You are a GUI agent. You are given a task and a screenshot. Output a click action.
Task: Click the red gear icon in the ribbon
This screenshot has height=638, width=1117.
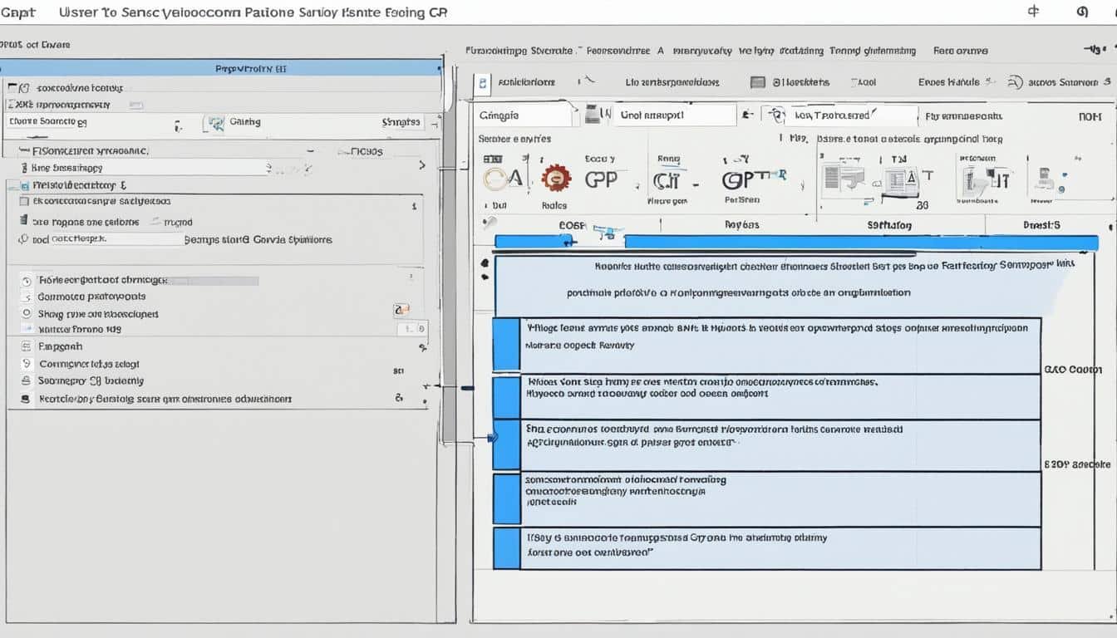(555, 178)
